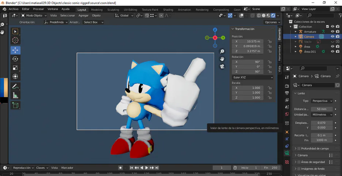Collapse the Lente panel
Image resolution: width=342 pixels, height=176 pixels.
tap(296, 93)
